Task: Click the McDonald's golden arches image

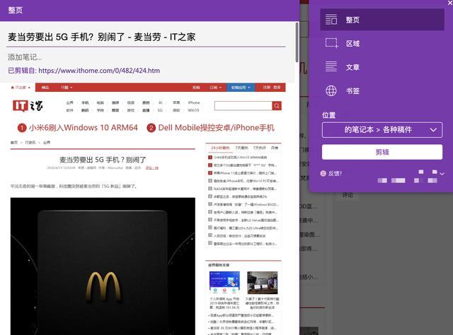Action: tap(103, 266)
